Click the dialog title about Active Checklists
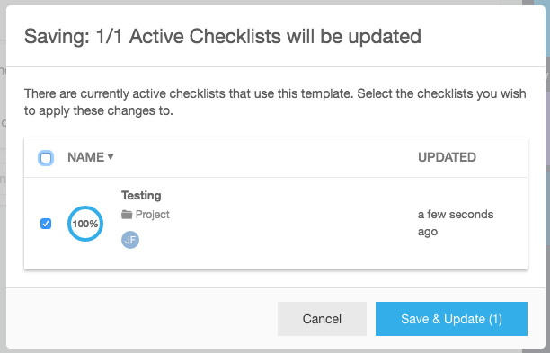This screenshot has width=550, height=353. coord(223,37)
